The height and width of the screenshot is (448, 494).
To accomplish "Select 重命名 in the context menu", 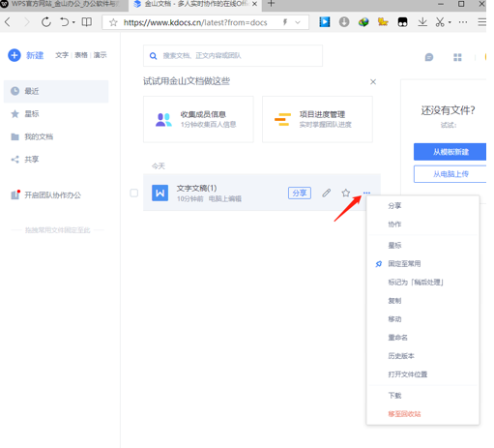I will coord(397,338).
